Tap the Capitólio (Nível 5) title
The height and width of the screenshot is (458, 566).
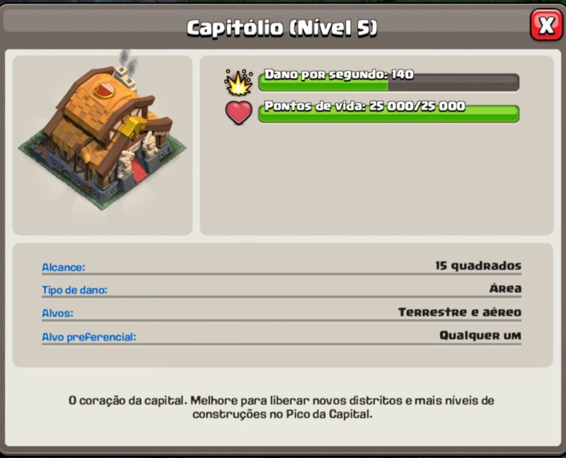(282, 28)
